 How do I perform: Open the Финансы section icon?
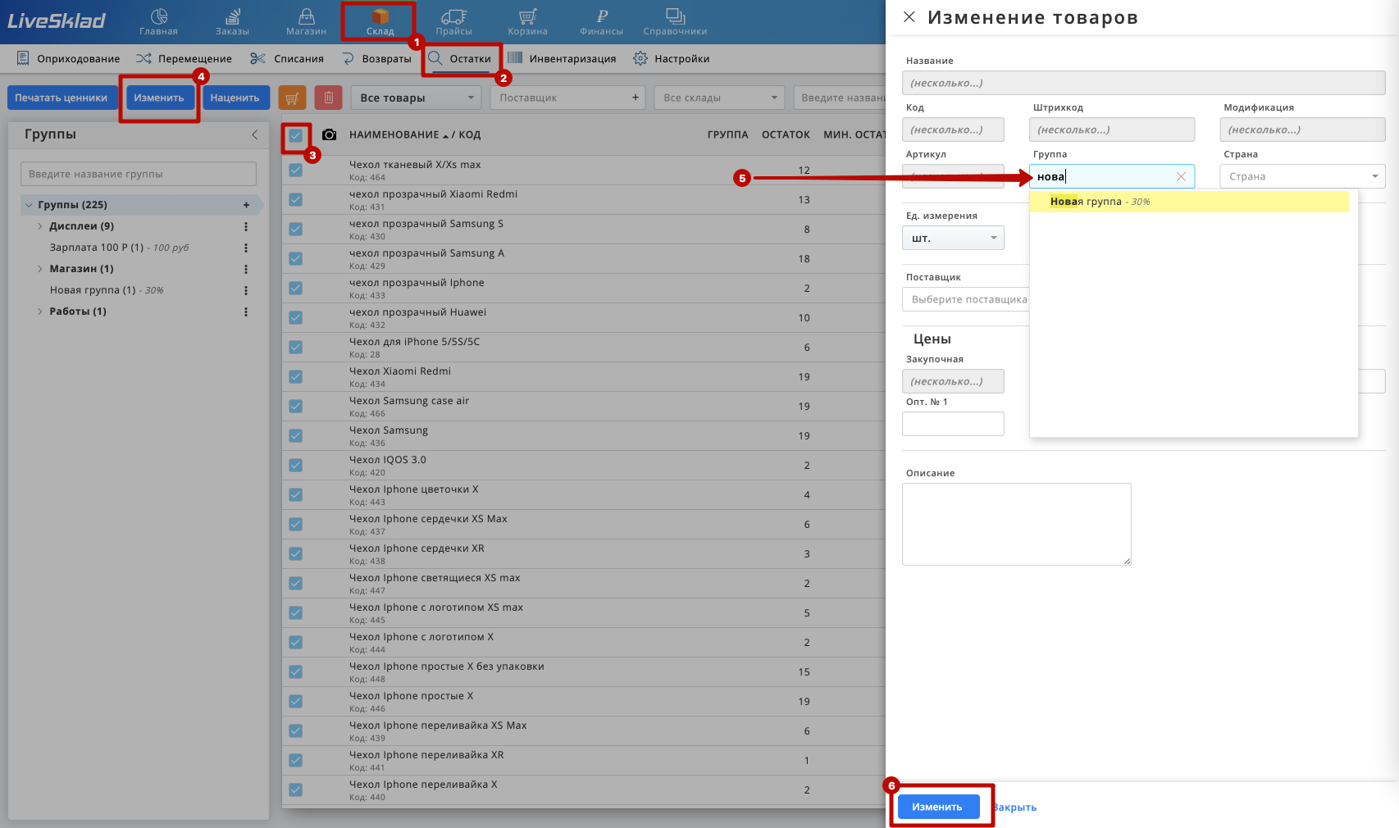pyautogui.click(x=602, y=16)
